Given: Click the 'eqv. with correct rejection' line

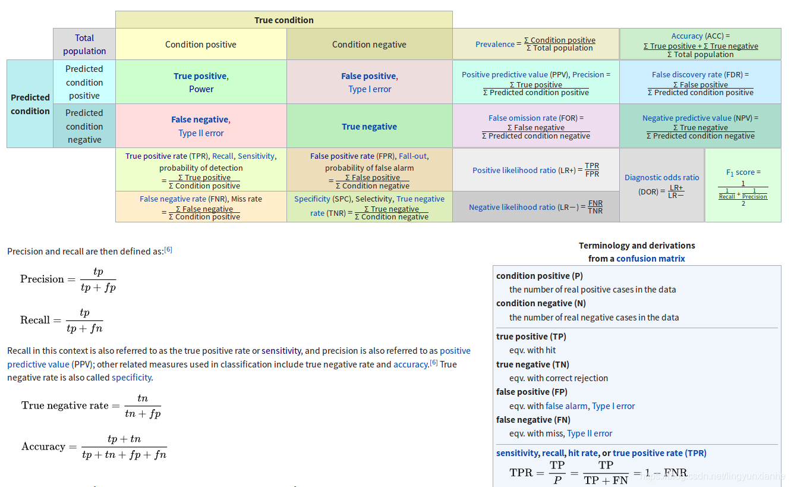Looking at the screenshot, I should [x=559, y=378].
